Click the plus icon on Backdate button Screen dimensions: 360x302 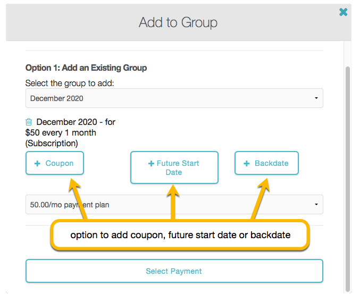coord(247,164)
